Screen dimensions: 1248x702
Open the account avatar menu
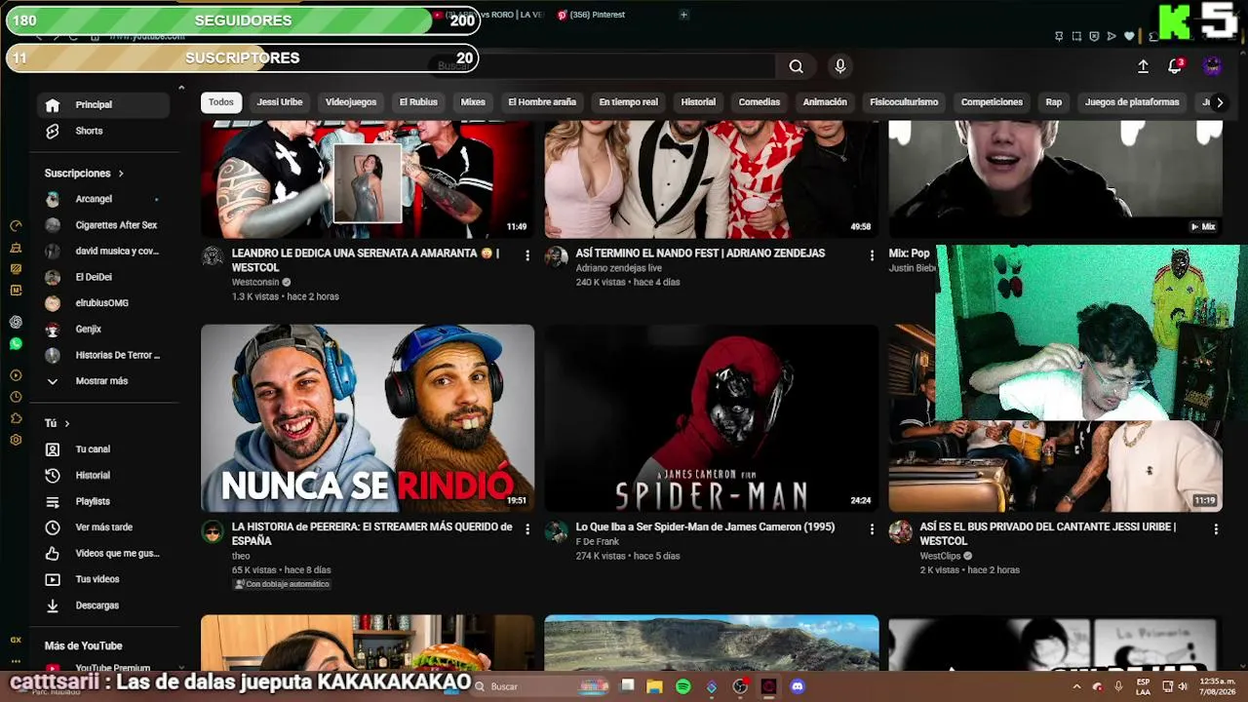[1212, 65]
